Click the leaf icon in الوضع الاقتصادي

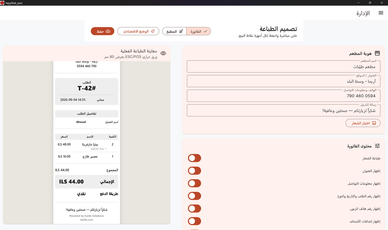pyautogui.click(x=153, y=31)
